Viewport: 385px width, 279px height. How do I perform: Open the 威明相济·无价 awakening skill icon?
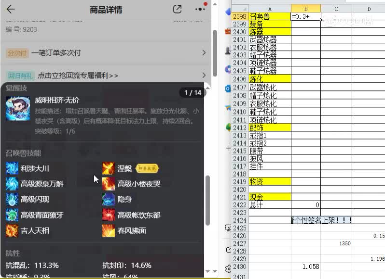[x=18, y=109]
